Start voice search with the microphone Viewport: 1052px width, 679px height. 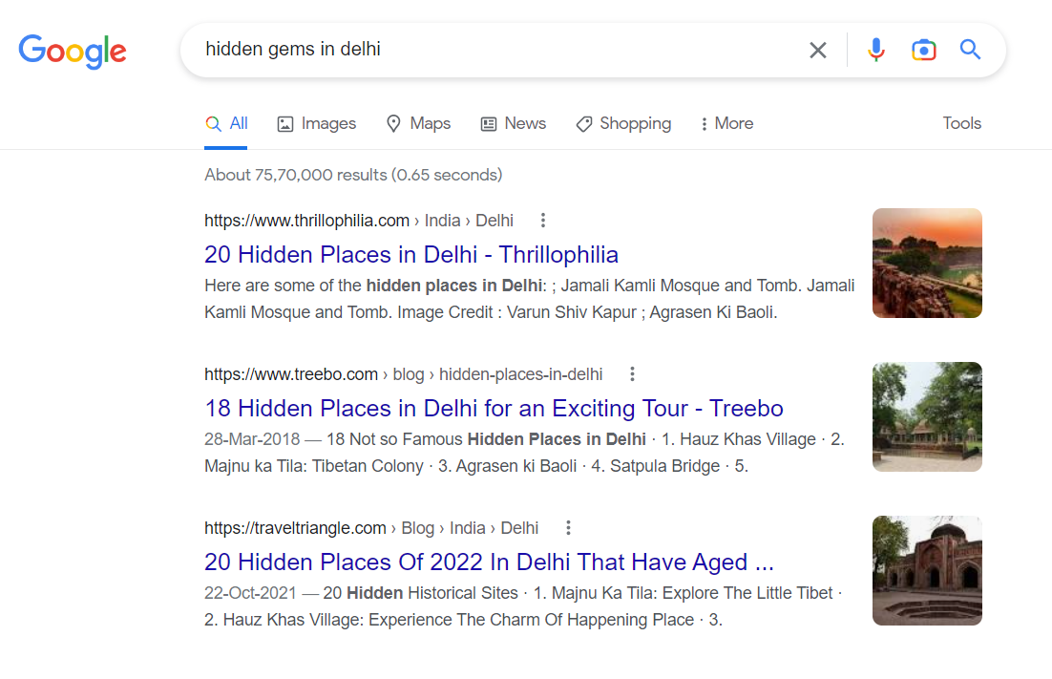[875, 50]
